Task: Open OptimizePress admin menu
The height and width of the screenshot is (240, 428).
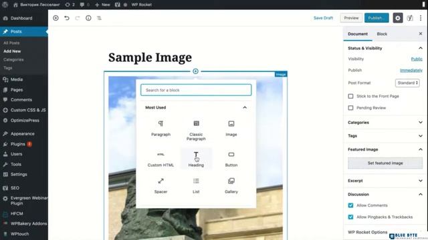Action: [24, 120]
